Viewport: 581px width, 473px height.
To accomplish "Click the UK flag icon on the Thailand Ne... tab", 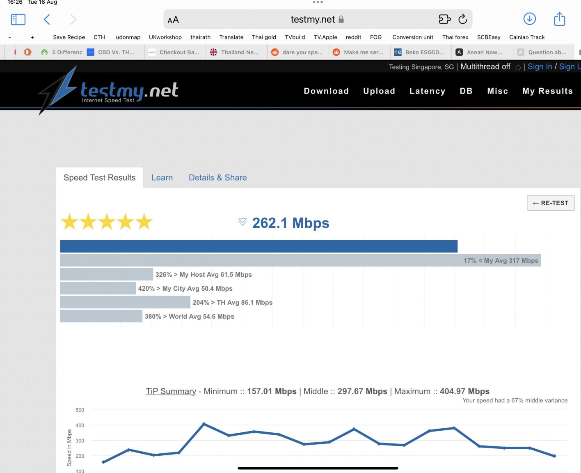I will coord(213,52).
